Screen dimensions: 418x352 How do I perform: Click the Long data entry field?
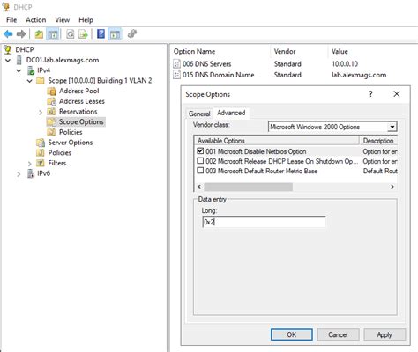pos(264,222)
